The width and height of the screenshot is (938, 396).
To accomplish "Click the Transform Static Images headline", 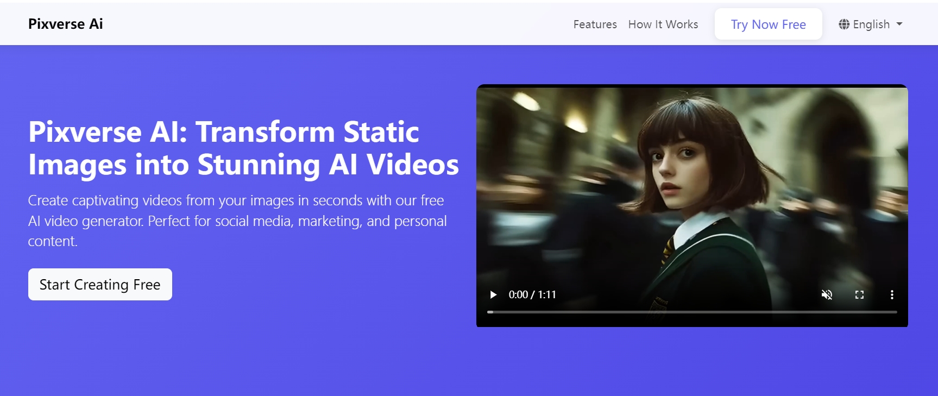I will pos(243,148).
